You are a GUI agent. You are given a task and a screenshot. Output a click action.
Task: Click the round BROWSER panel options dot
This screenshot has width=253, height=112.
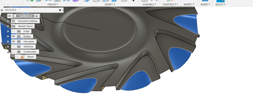click(x=60, y=10)
